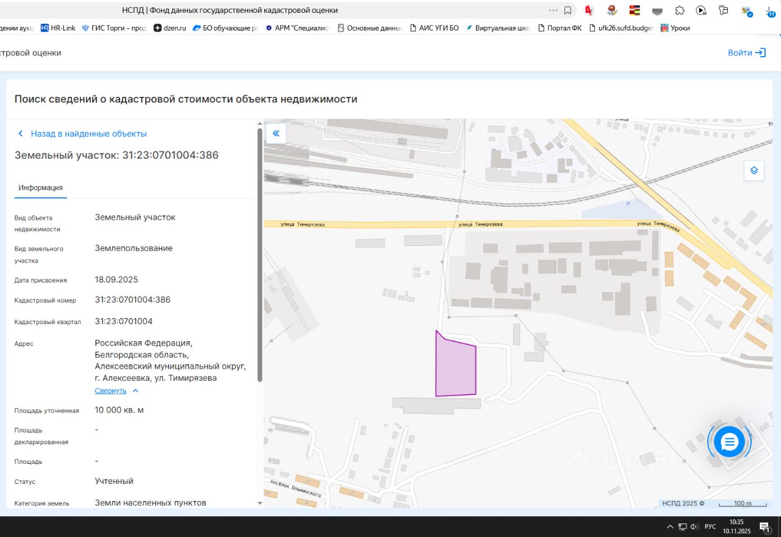Click the page title 'Поиск сведений о кадастровой стоимости'
This screenshot has height=537, width=781.
186,99
